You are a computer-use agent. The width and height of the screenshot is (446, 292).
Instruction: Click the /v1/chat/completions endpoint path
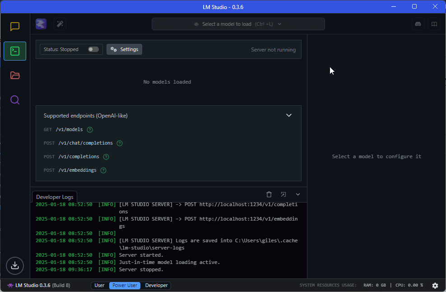[86, 143]
